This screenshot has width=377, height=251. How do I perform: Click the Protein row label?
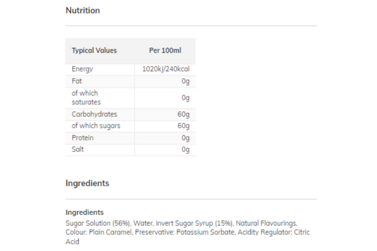point(82,138)
